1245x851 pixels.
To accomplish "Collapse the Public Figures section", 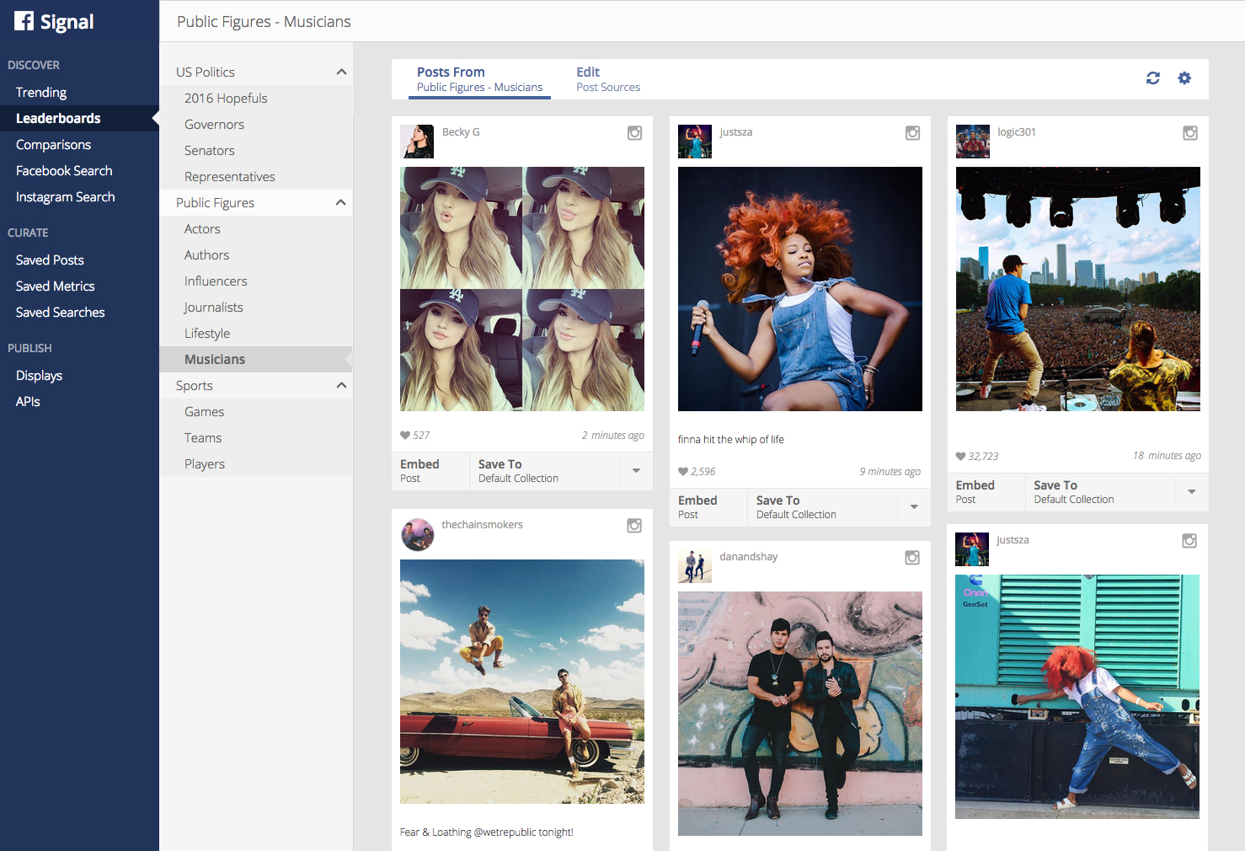I will [341, 203].
